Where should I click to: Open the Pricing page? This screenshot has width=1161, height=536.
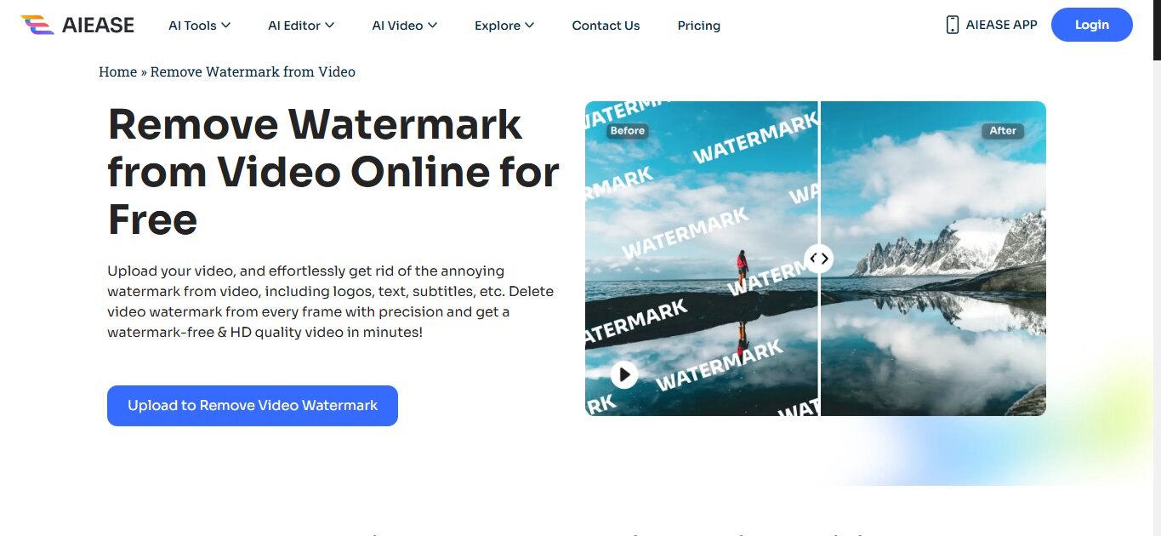tap(699, 26)
